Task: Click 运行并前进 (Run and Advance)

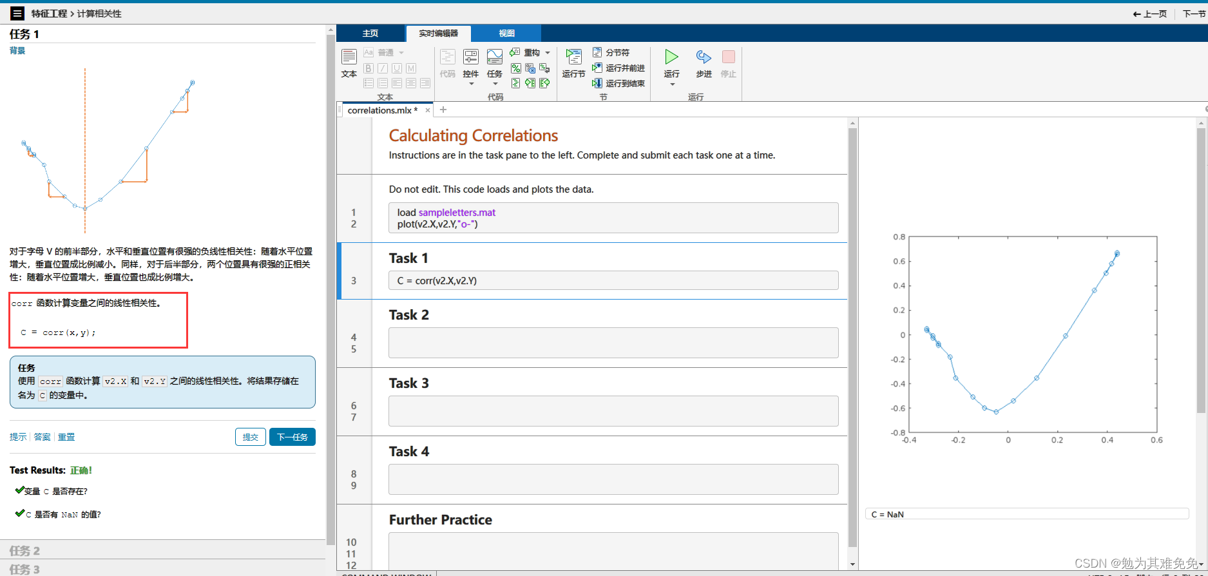Action: coord(618,68)
